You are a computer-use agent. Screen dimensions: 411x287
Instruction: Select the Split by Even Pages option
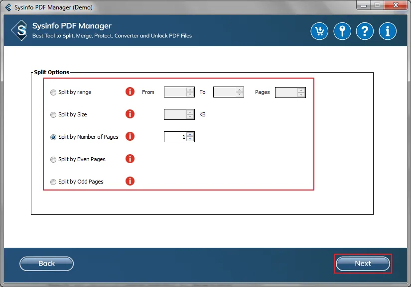coord(53,160)
